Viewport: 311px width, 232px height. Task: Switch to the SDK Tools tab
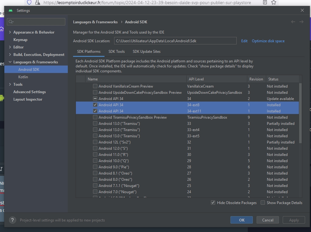tap(116, 52)
